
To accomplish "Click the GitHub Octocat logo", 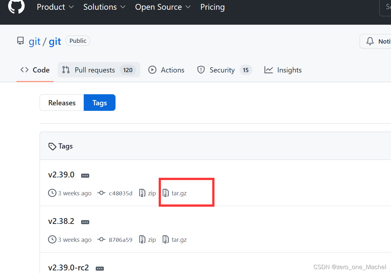I will pyautogui.click(x=16, y=6).
